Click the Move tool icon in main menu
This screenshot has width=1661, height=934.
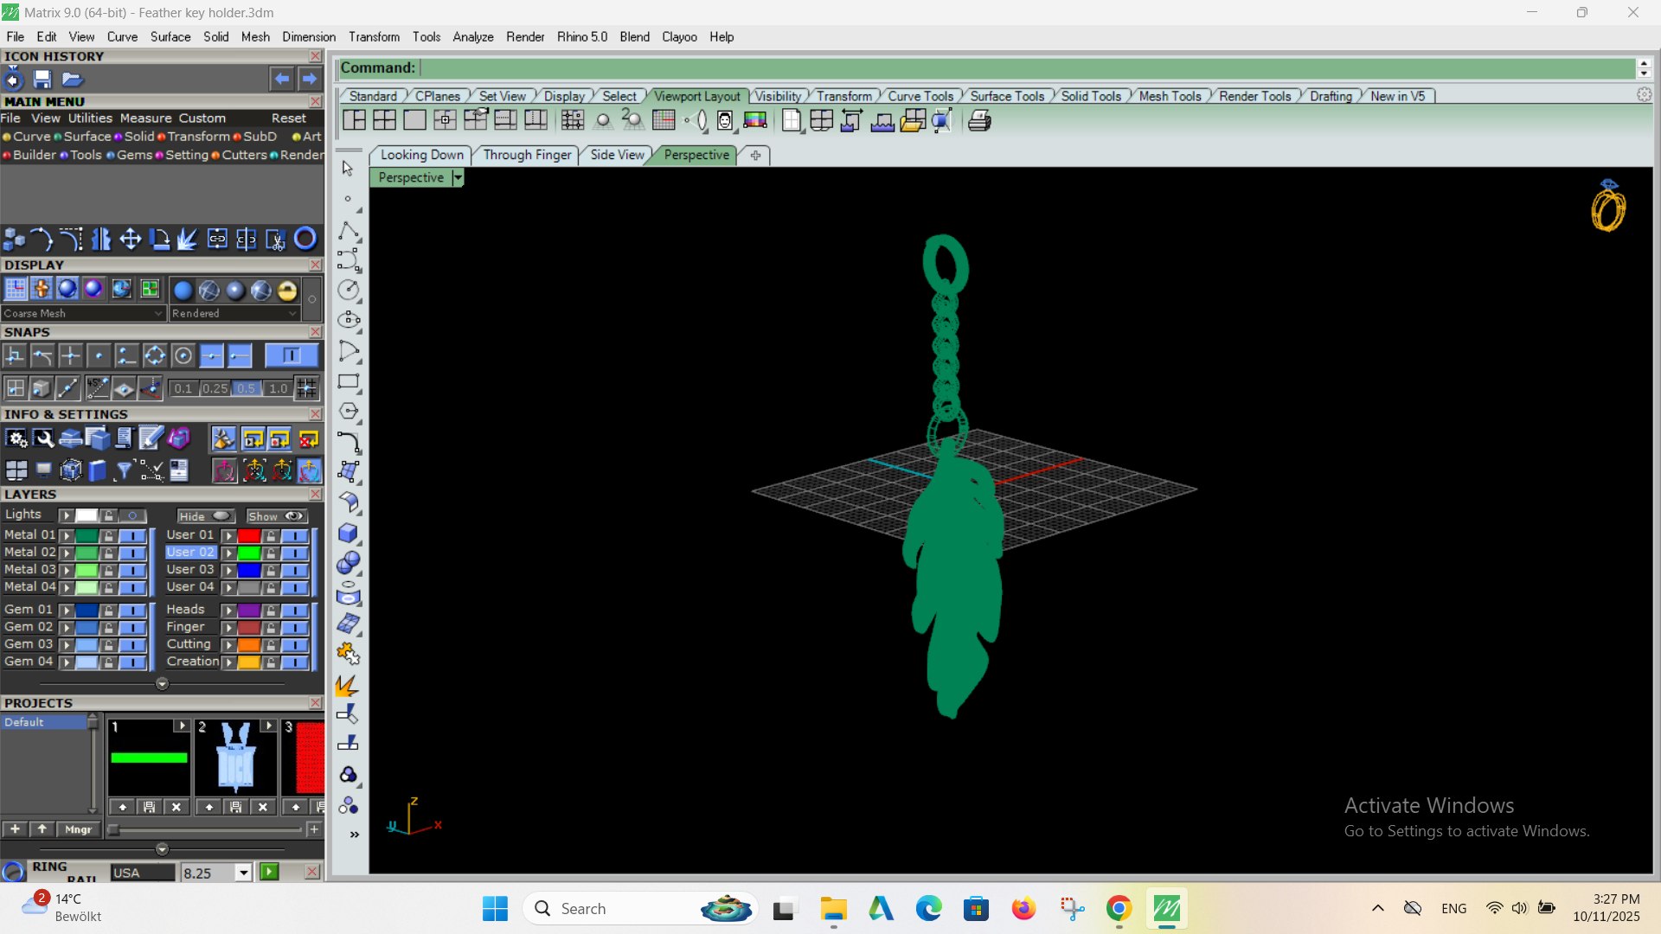coord(131,239)
